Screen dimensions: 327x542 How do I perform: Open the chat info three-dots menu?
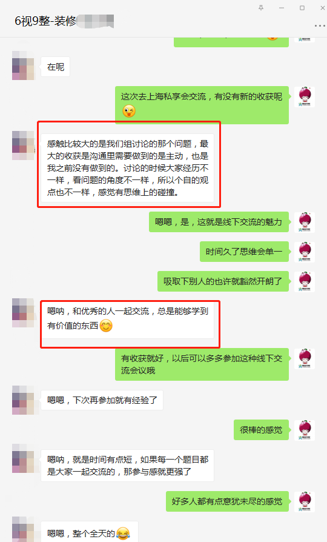(320, 26)
